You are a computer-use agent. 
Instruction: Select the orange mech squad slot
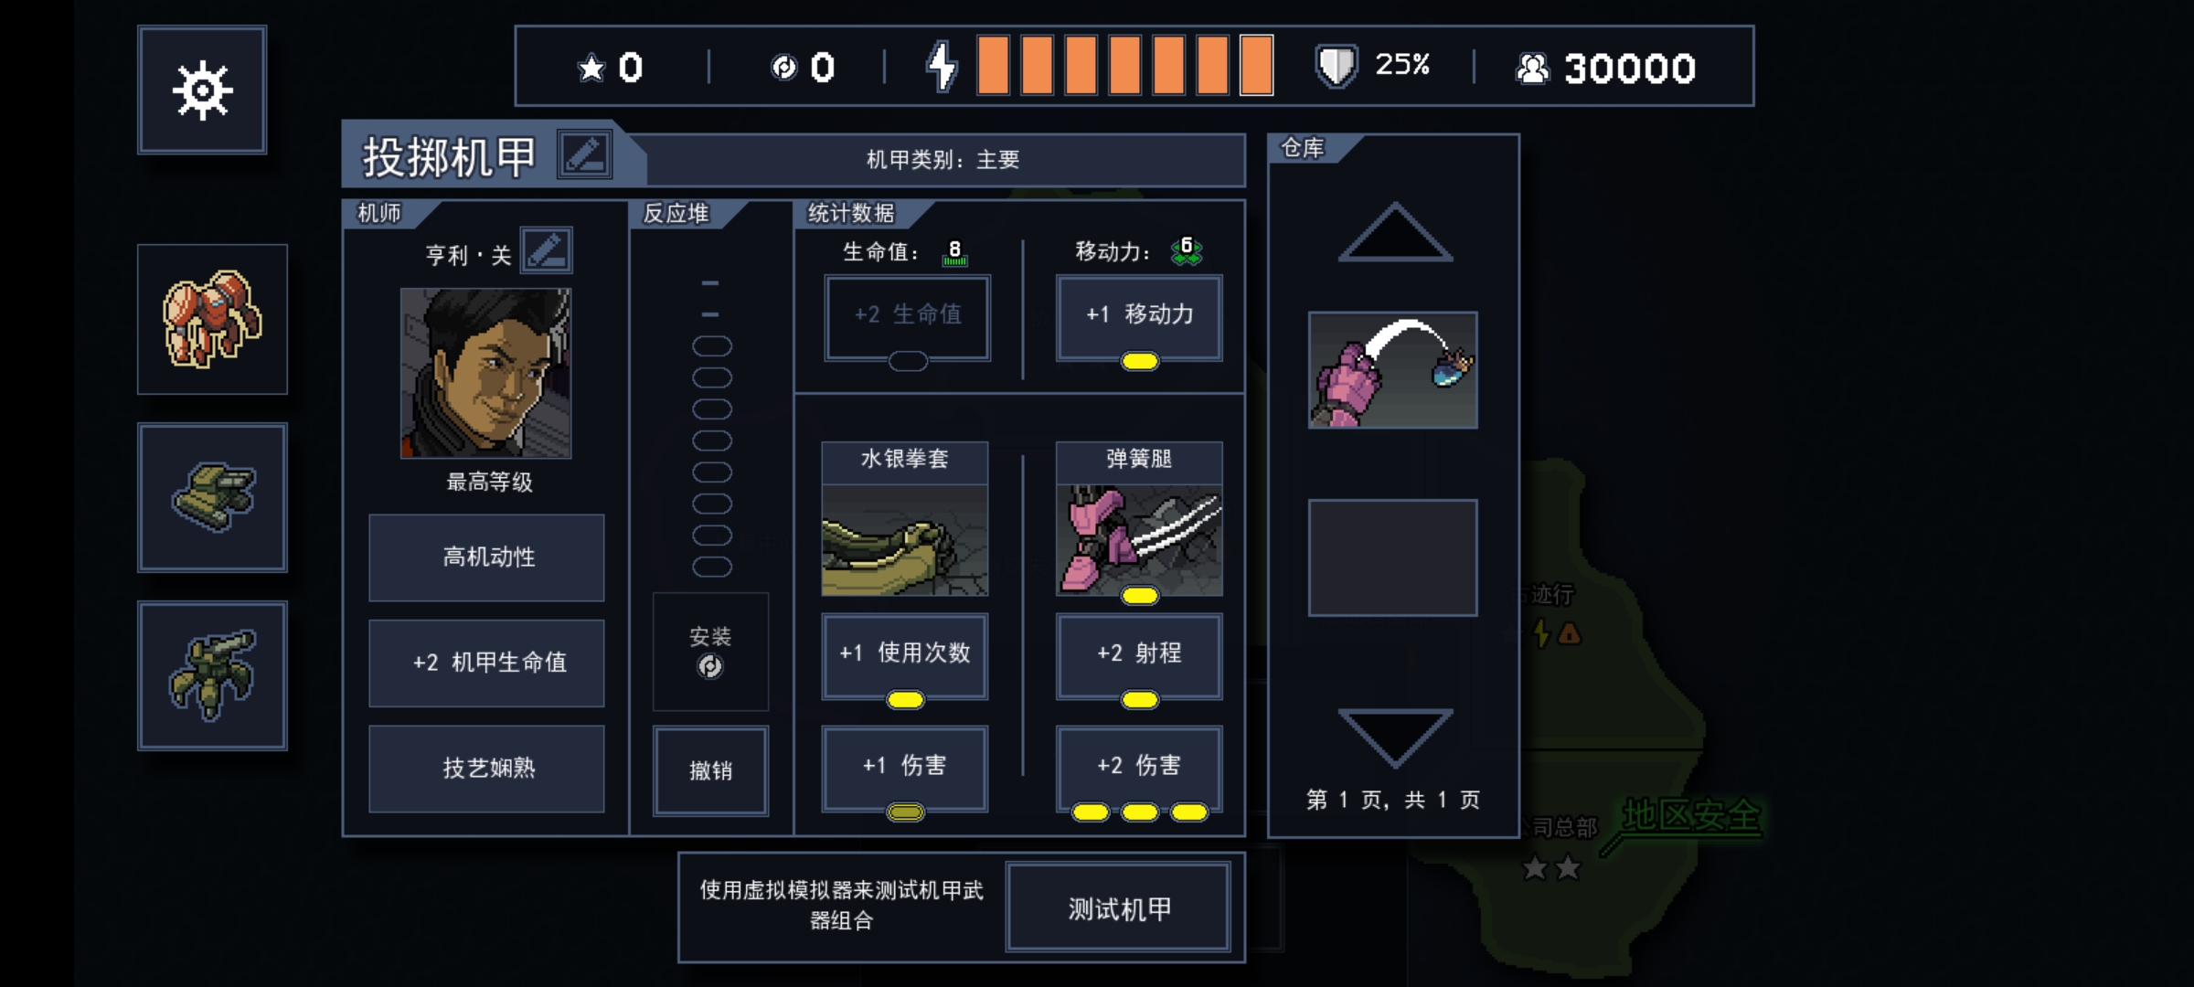click(212, 319)
